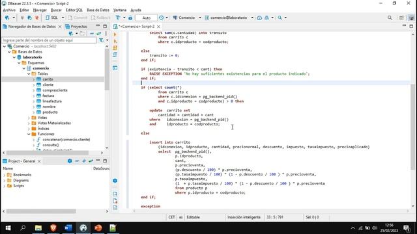Click the reconnect icon in main toolbar
This screenshot has width=417, height=234.
29,18
